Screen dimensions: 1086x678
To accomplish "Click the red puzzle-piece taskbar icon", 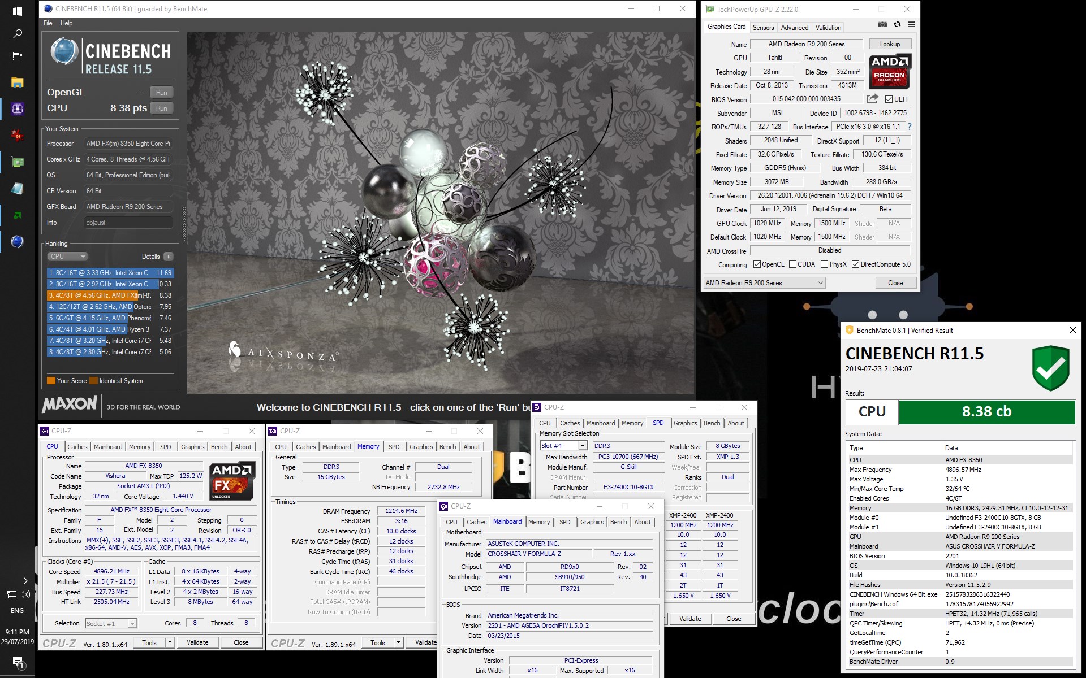I will pyautogui.click(x=18, y=135).
